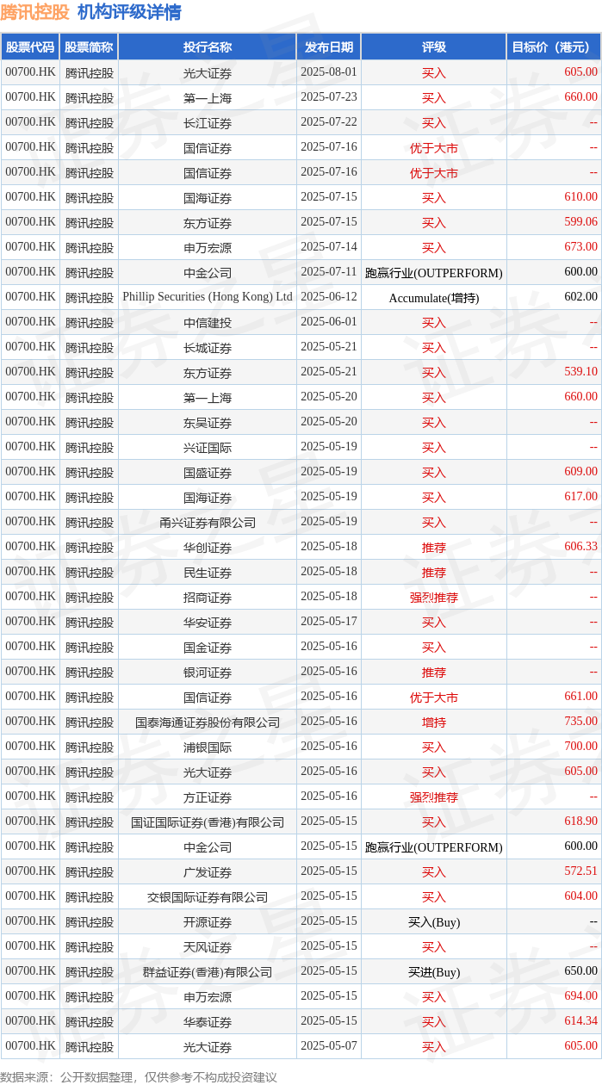602x1085 pixels.
Task: Click 天风证券 broker name
Action: point(208,947)
